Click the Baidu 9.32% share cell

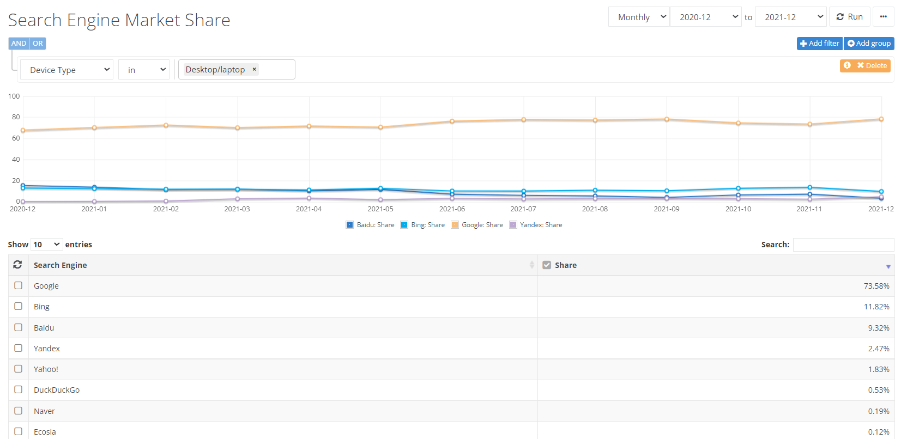click(716, 328)
